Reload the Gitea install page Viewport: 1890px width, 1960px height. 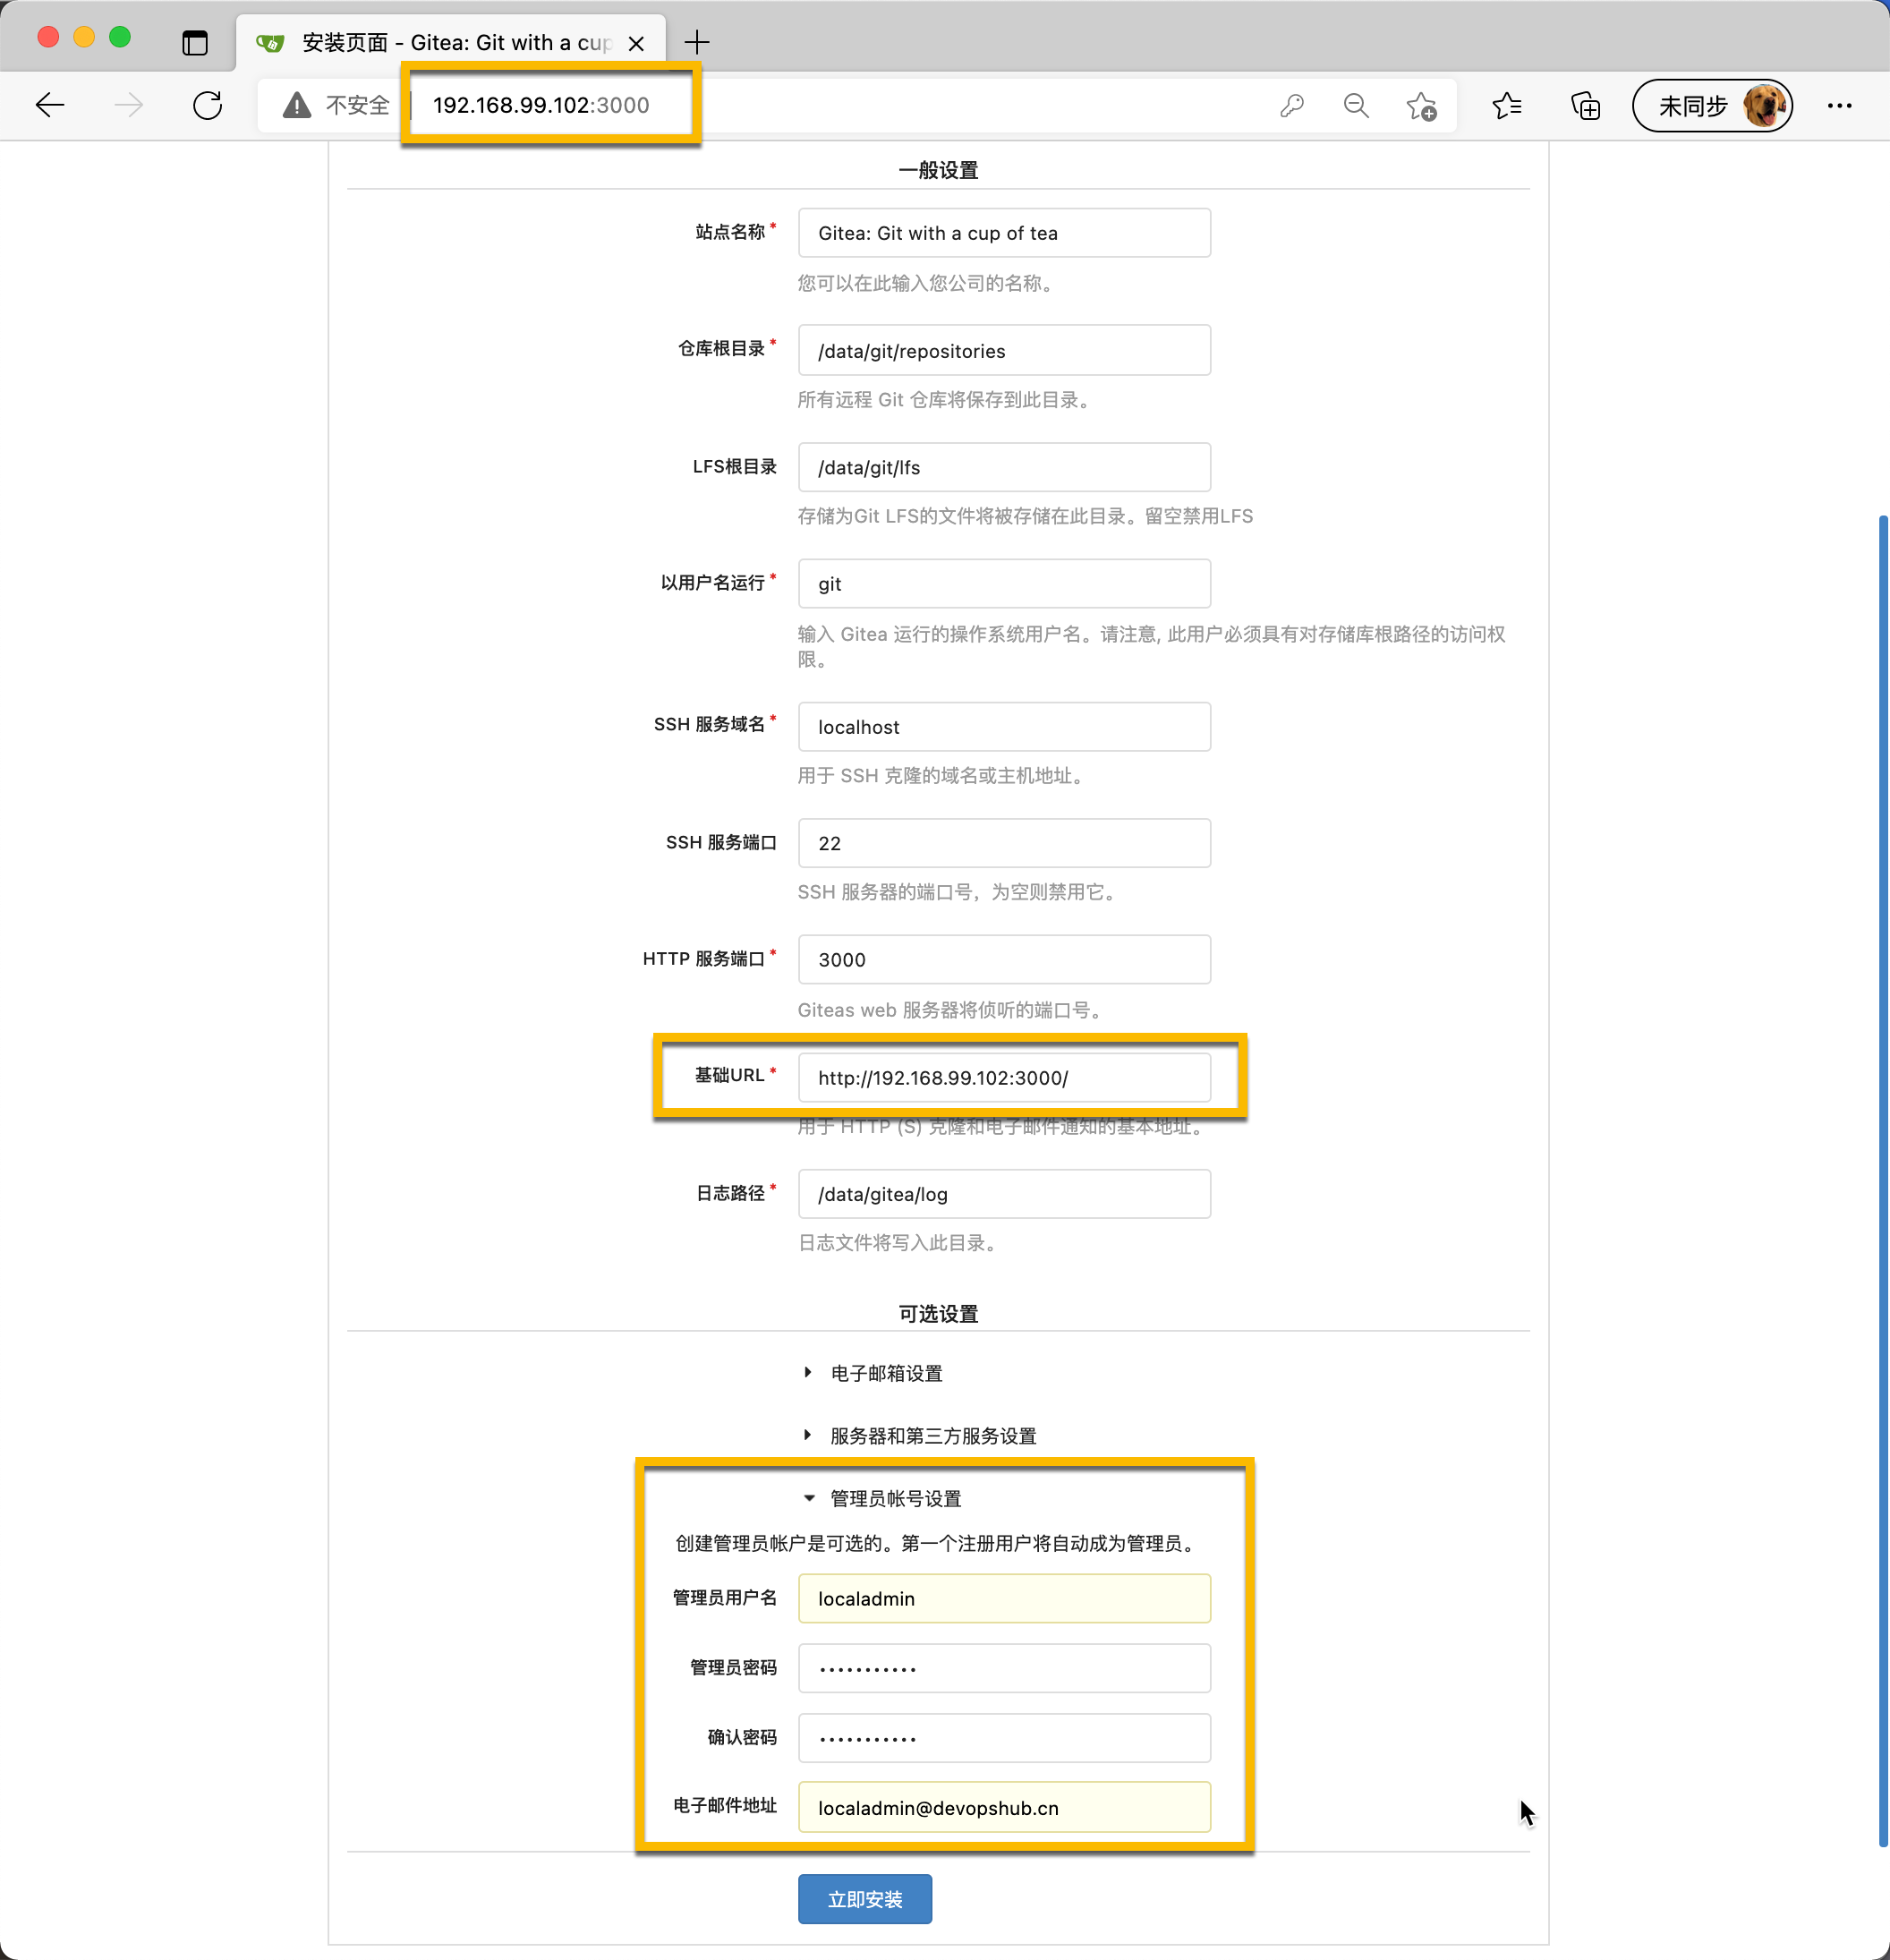point(207,105)
